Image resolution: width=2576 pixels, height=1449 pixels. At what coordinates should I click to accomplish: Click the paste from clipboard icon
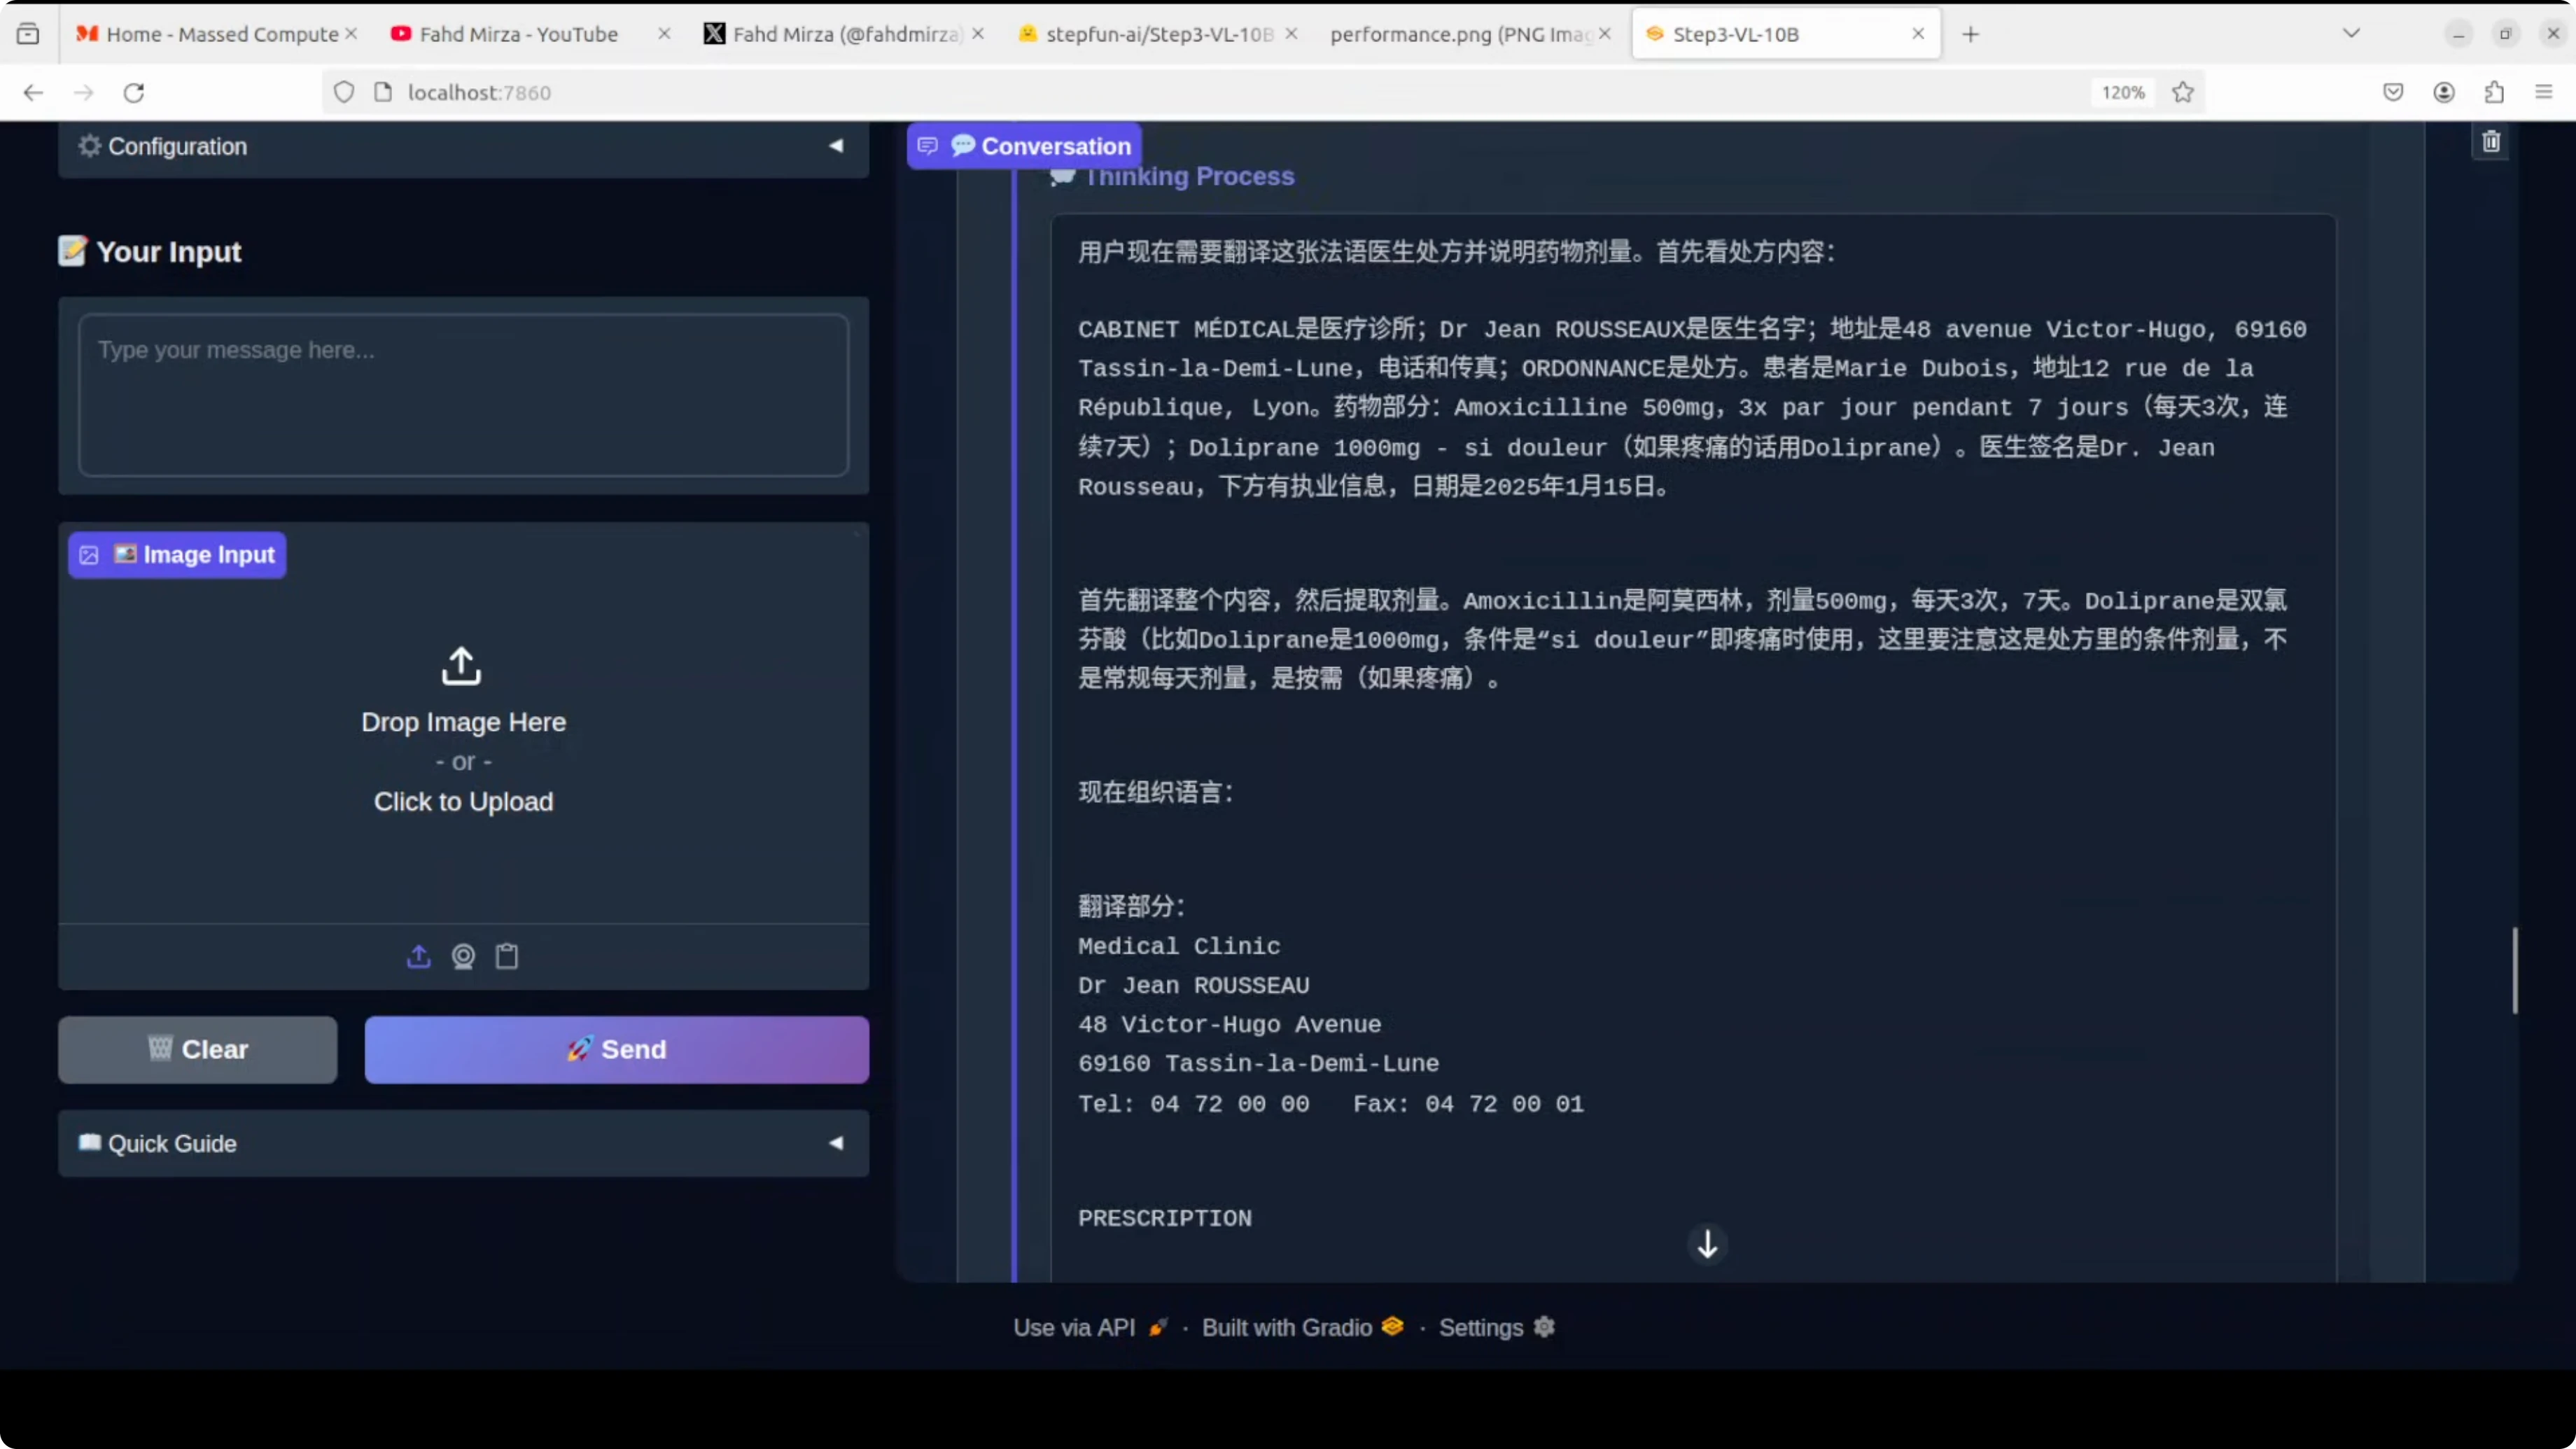point(507,956)
